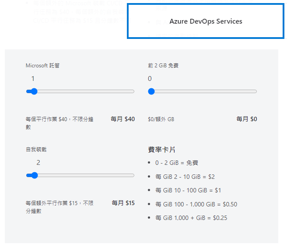Click the 前 2 GiB 免費 label

tap(163, 66)
